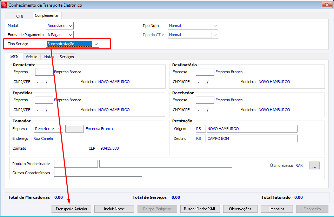Click Destinatário Empresa Branca name
This screenshot has height=217, width=334.
[x=229, y=72]
